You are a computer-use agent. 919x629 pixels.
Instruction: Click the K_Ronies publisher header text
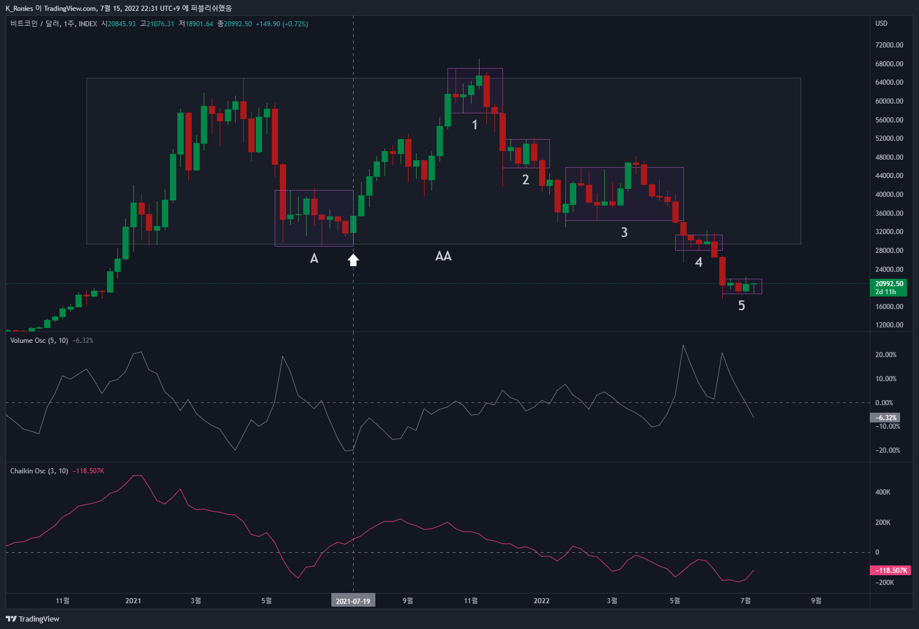[119, 8]
